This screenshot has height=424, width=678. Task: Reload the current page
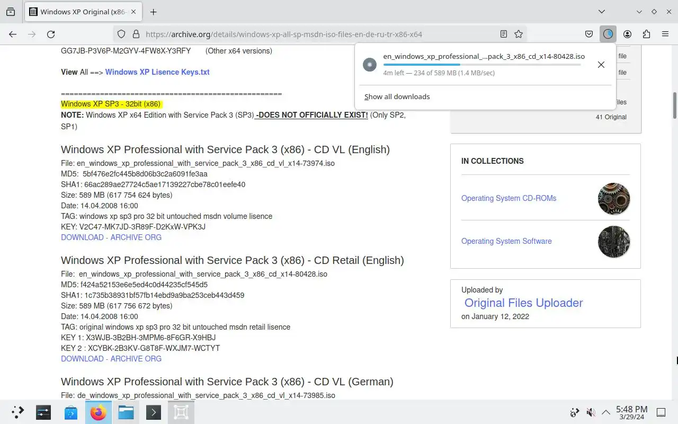pos(51,34)
